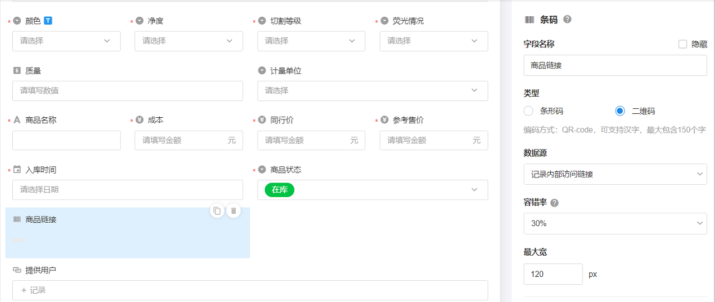Click the dropdown field icon beside 颜色

coord(17,21)
